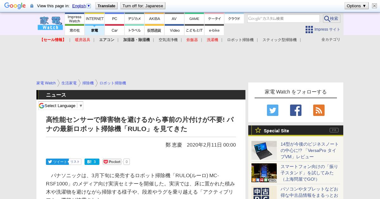Image resolution: width=380 pixels, height=199 pixels.
Task: Open the 仮想通貨 tab
Action: [x=155, y=30]
